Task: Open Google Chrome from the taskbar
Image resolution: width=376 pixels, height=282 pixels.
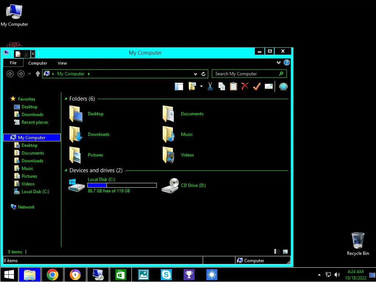Action: coord(53,275)
